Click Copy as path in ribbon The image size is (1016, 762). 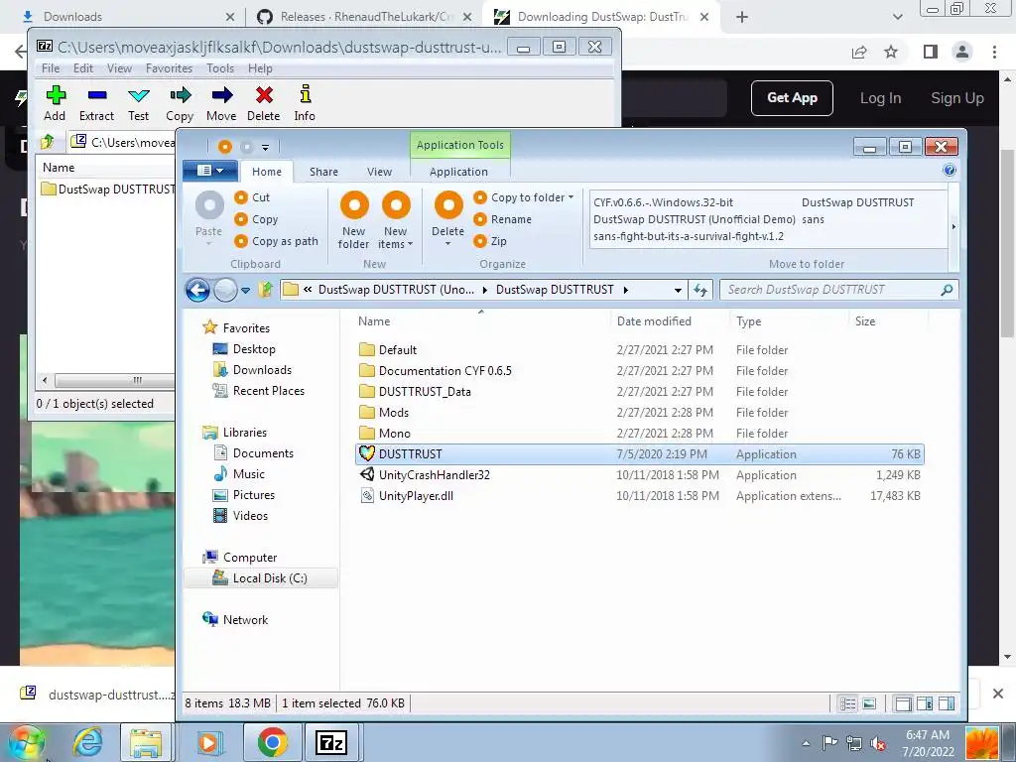click(x=277, y=241)
